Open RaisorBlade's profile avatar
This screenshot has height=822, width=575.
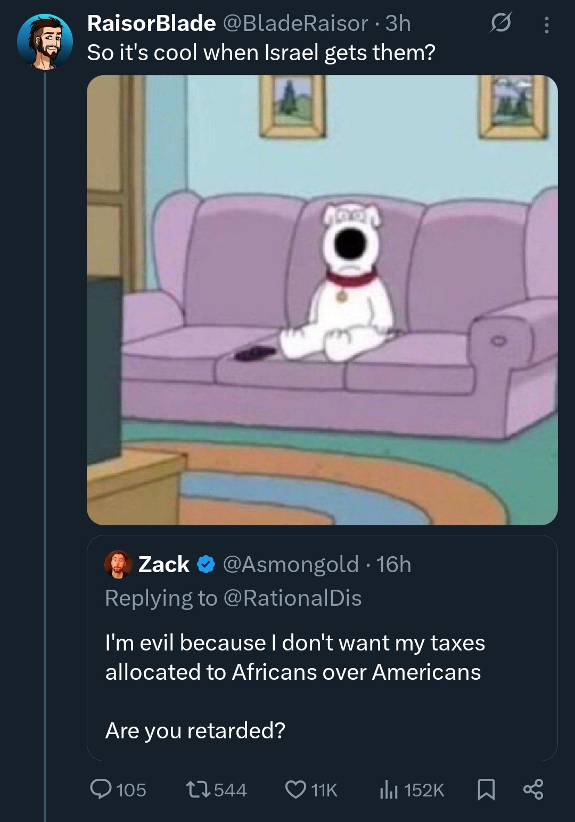[x=45, y=42]
